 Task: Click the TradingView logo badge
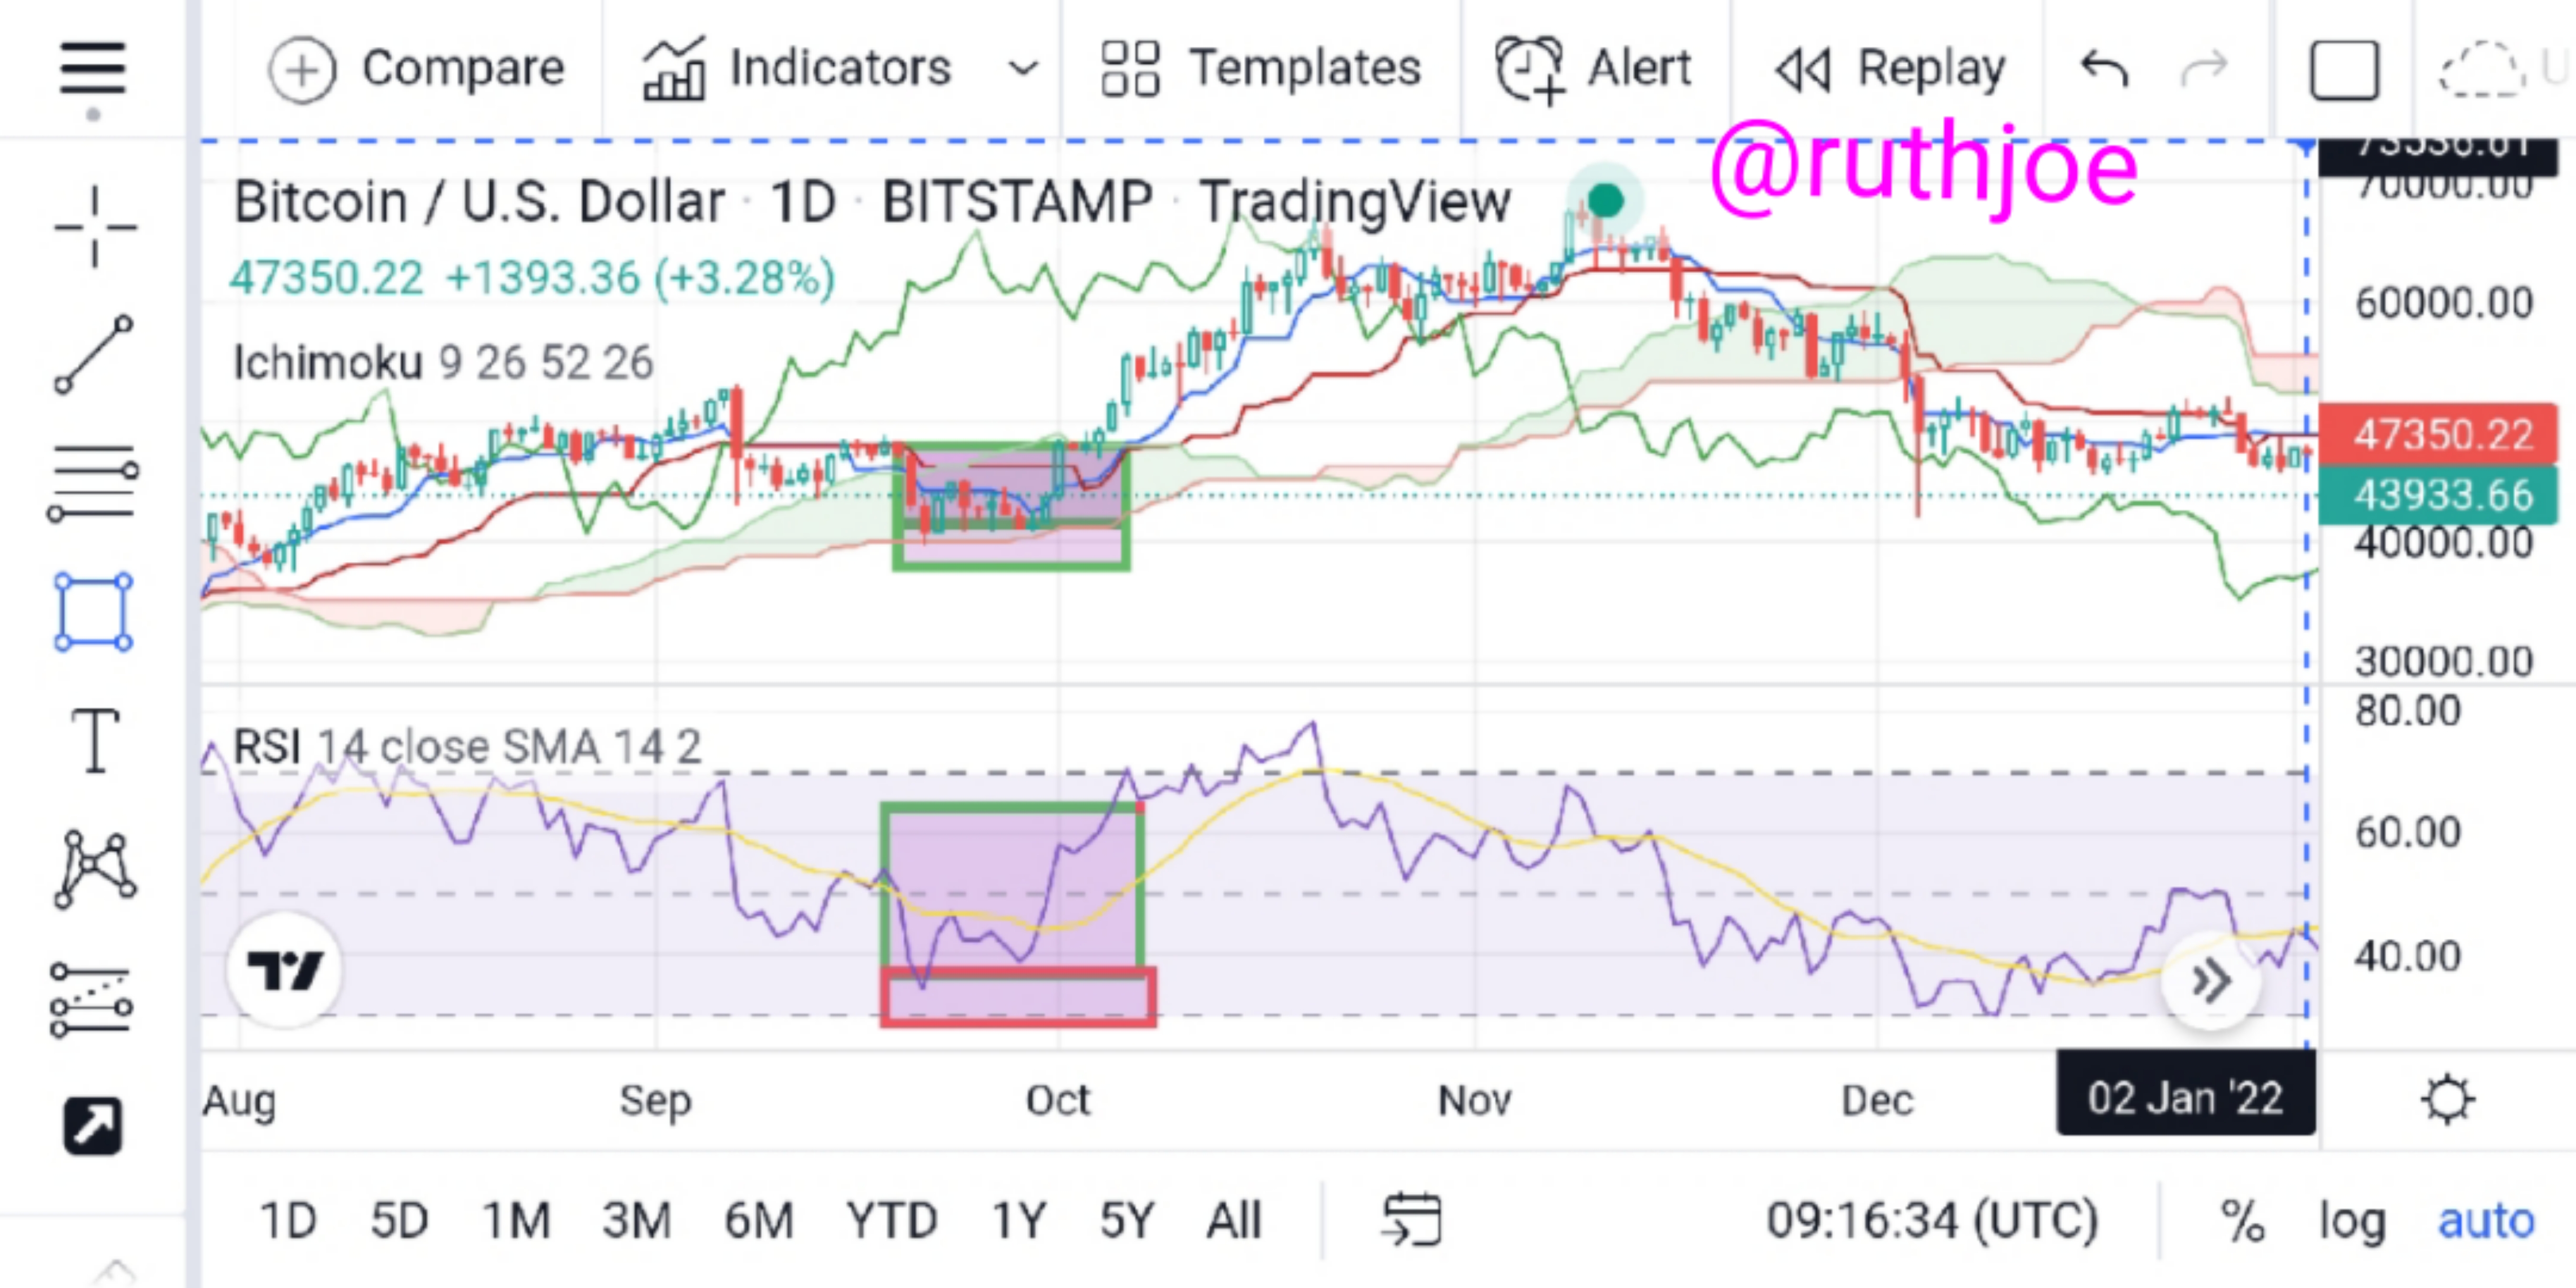(x=285, y=970)
